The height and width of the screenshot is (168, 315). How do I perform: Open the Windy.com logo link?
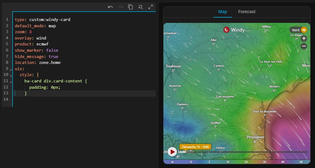pos(237,30)
